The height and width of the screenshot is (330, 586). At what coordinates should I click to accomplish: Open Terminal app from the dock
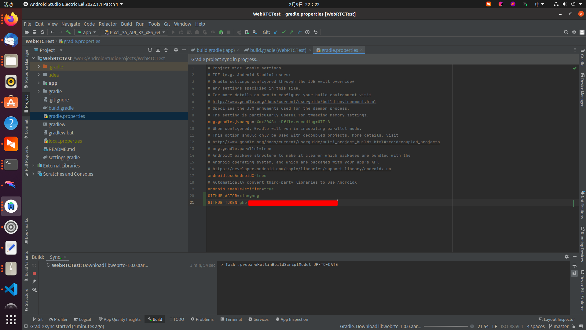11,165
